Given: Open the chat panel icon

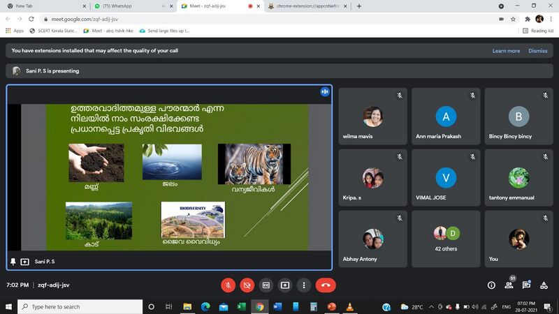Looking at the screenshot, I should click(526, 285).
